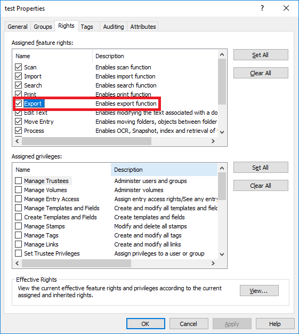Open the Attributes tab

(143, 27)
